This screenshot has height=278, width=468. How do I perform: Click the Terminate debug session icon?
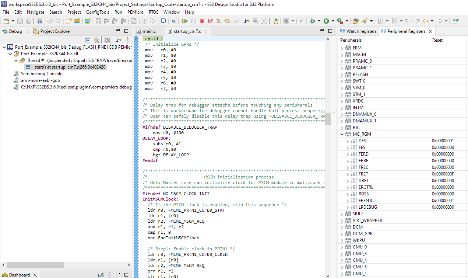[202, 21]
